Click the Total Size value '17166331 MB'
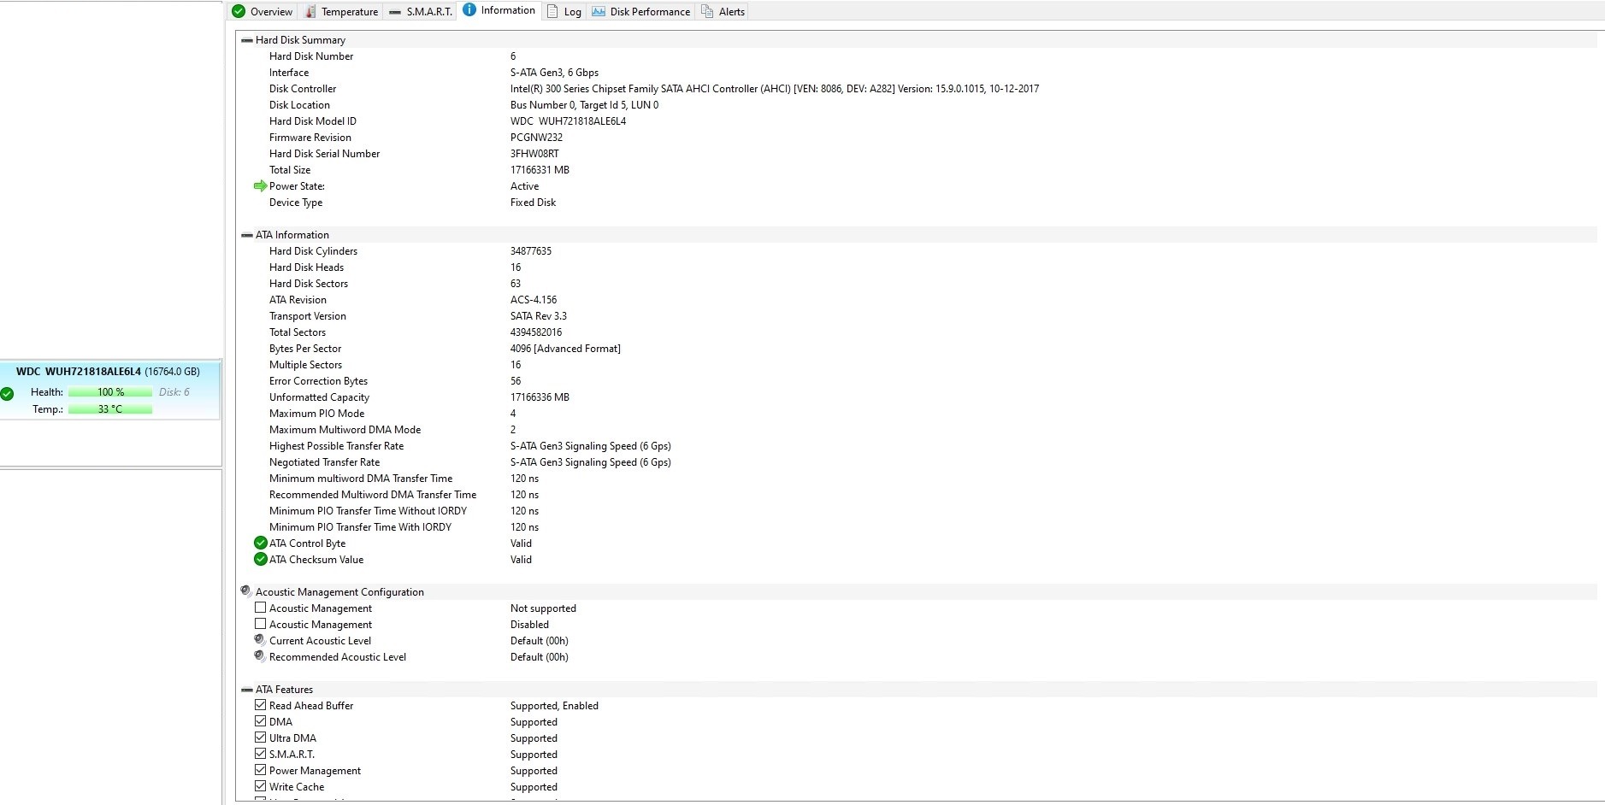The image size is (1605, 805). point(540,170)
